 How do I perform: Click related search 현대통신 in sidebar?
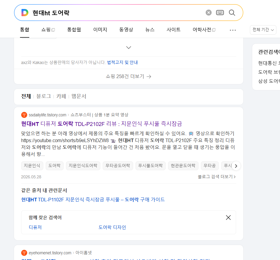[269, 63]
